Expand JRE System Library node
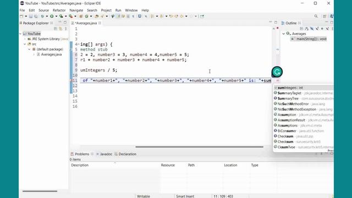 pos(25,39)
